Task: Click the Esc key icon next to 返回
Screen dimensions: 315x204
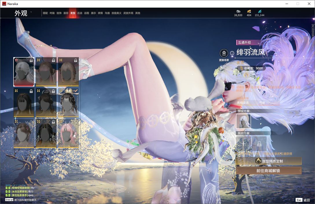Action: point(299,200)
